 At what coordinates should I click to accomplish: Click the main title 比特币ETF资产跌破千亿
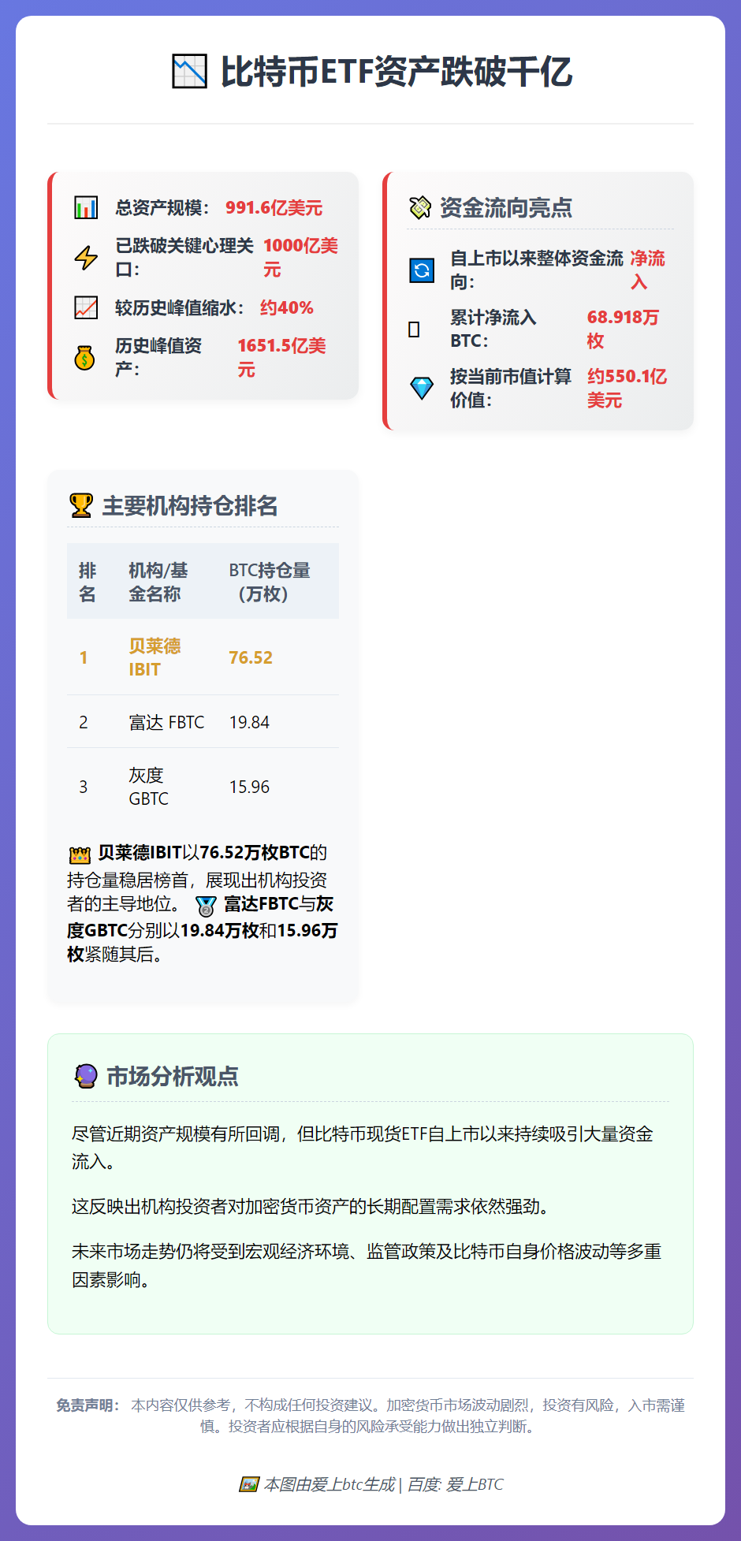coord(397,72)
